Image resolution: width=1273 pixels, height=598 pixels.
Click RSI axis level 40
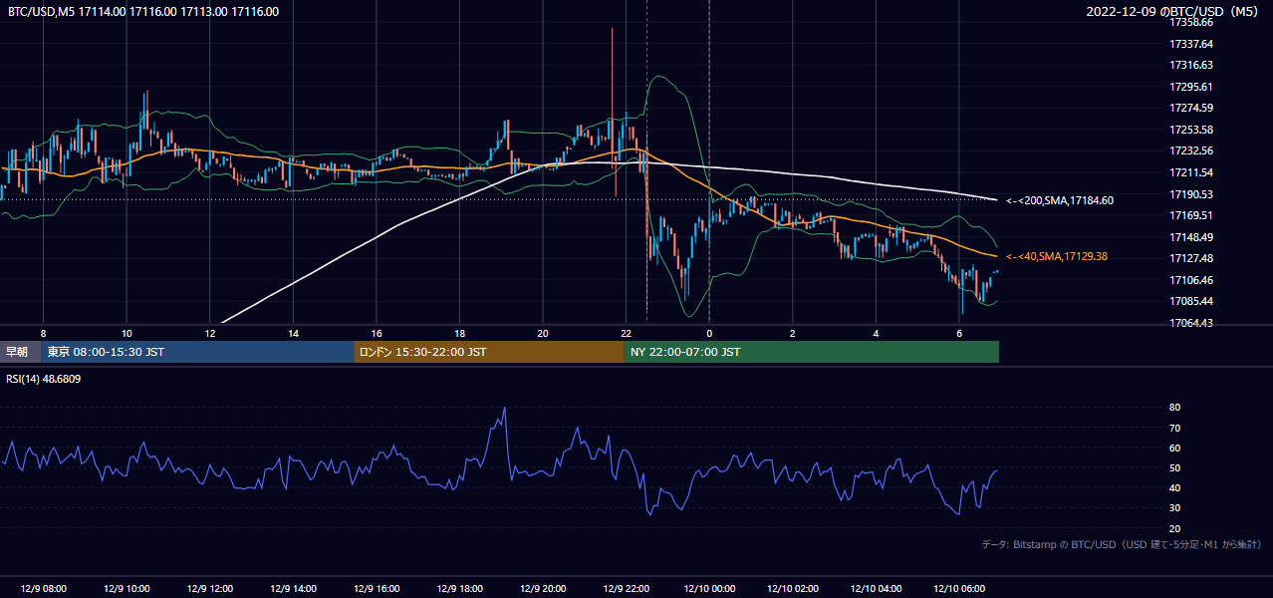click(1175, 487)
